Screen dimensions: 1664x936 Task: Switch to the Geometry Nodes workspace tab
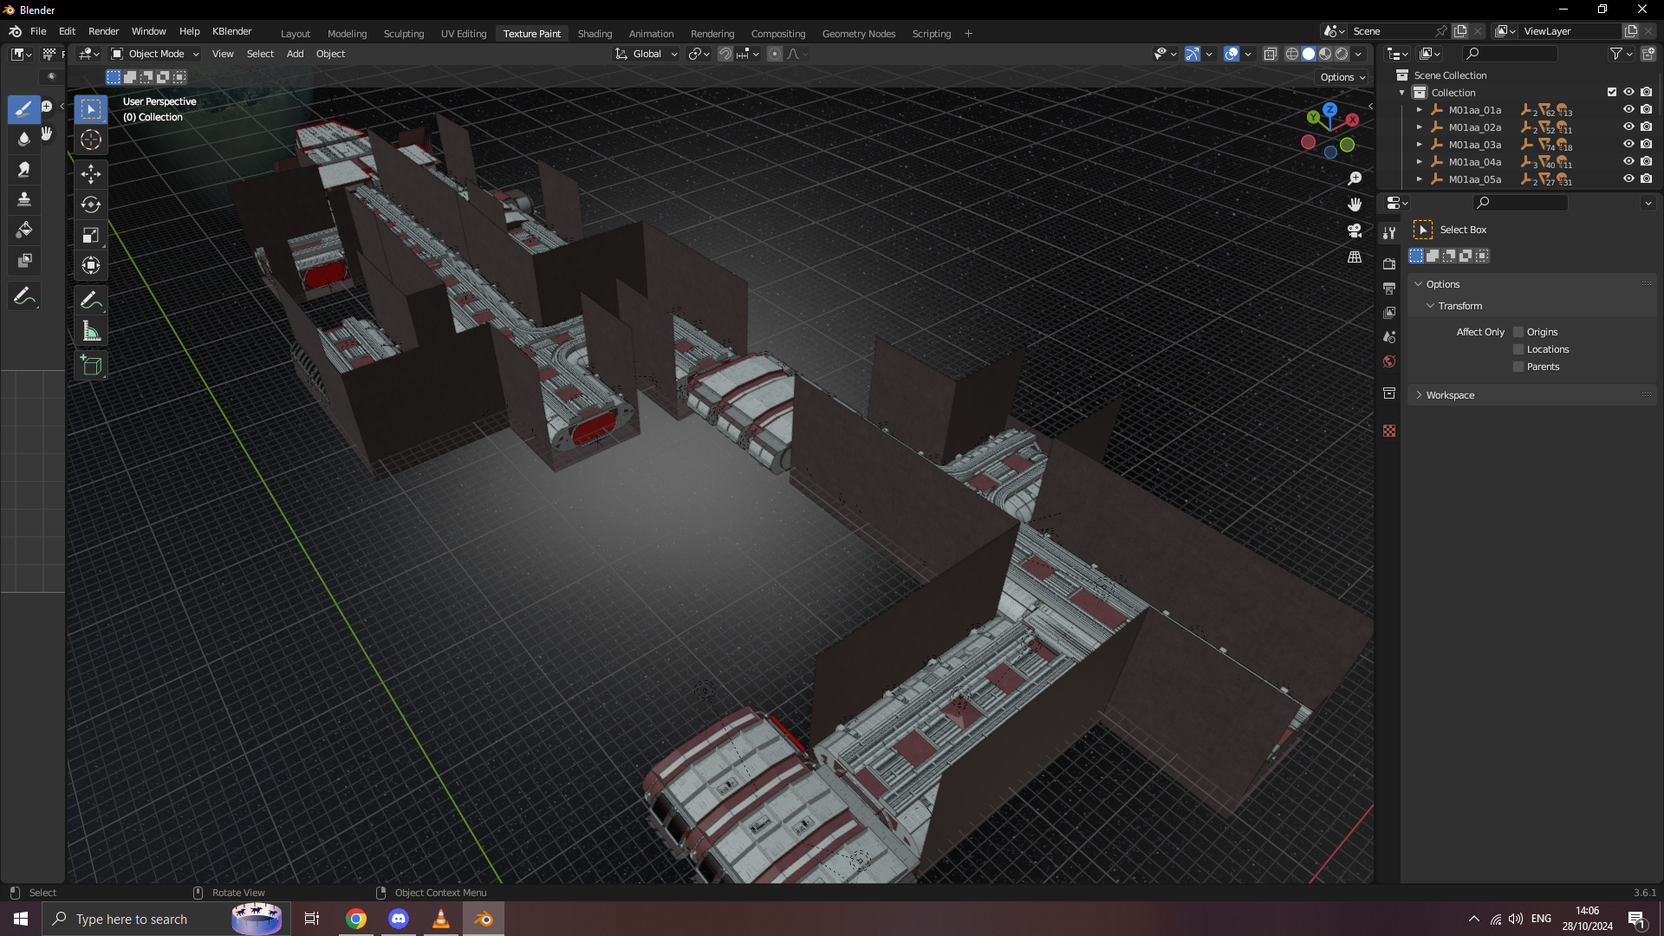[x=858, y=34]
